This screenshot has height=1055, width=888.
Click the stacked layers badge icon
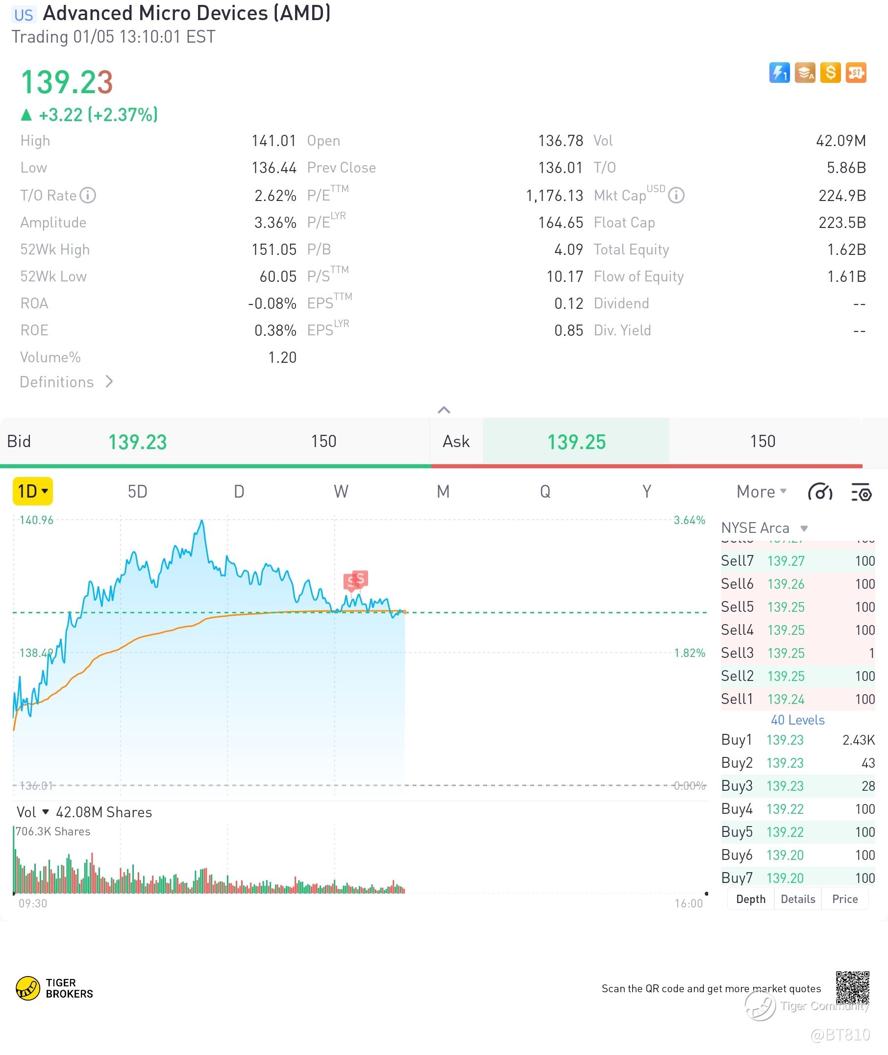[804, 73]
